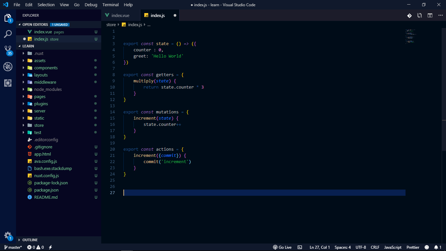
Task: Open the Search view in the Activity Bar
Action: (8, 34)
